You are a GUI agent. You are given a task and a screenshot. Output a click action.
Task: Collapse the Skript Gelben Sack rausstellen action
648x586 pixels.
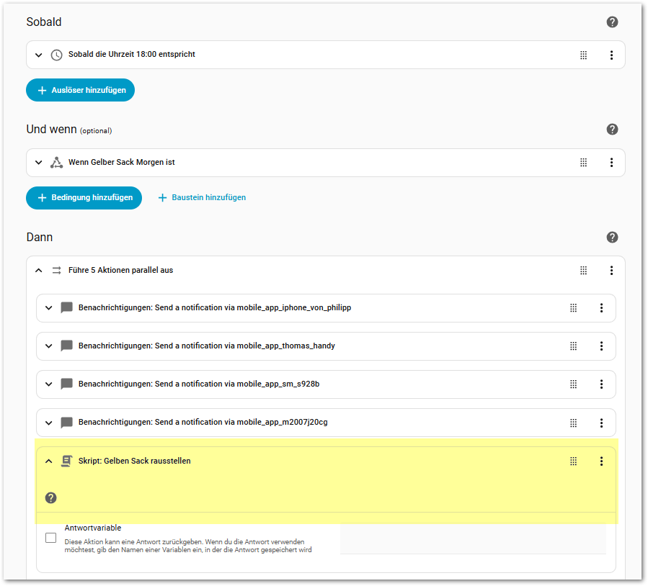(49, 461)
